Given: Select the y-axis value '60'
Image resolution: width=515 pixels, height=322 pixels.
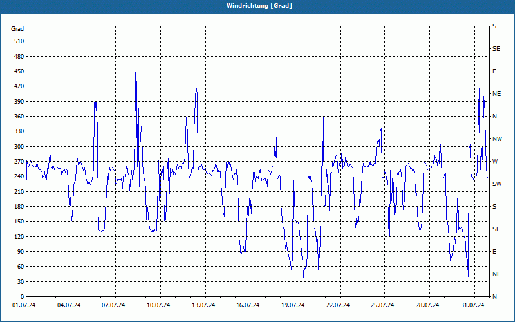Looking at the screenshot, I should click(21, 267).
